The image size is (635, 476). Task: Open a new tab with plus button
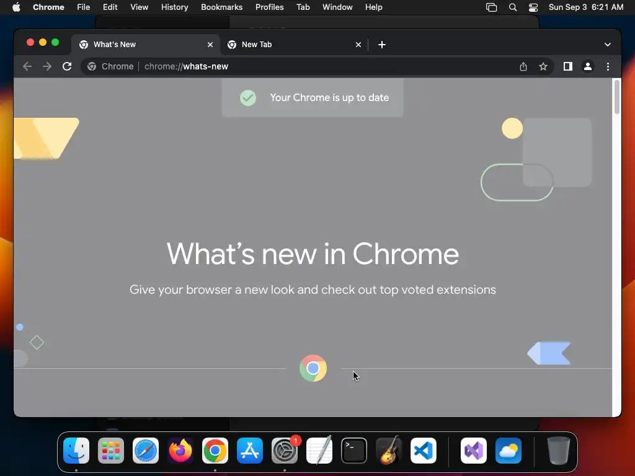point(382,45)
